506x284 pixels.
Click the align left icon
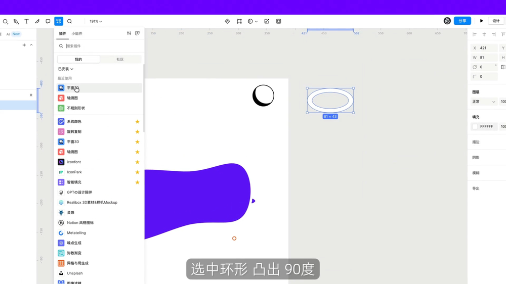pyautogui.click(x=475, y=34)
